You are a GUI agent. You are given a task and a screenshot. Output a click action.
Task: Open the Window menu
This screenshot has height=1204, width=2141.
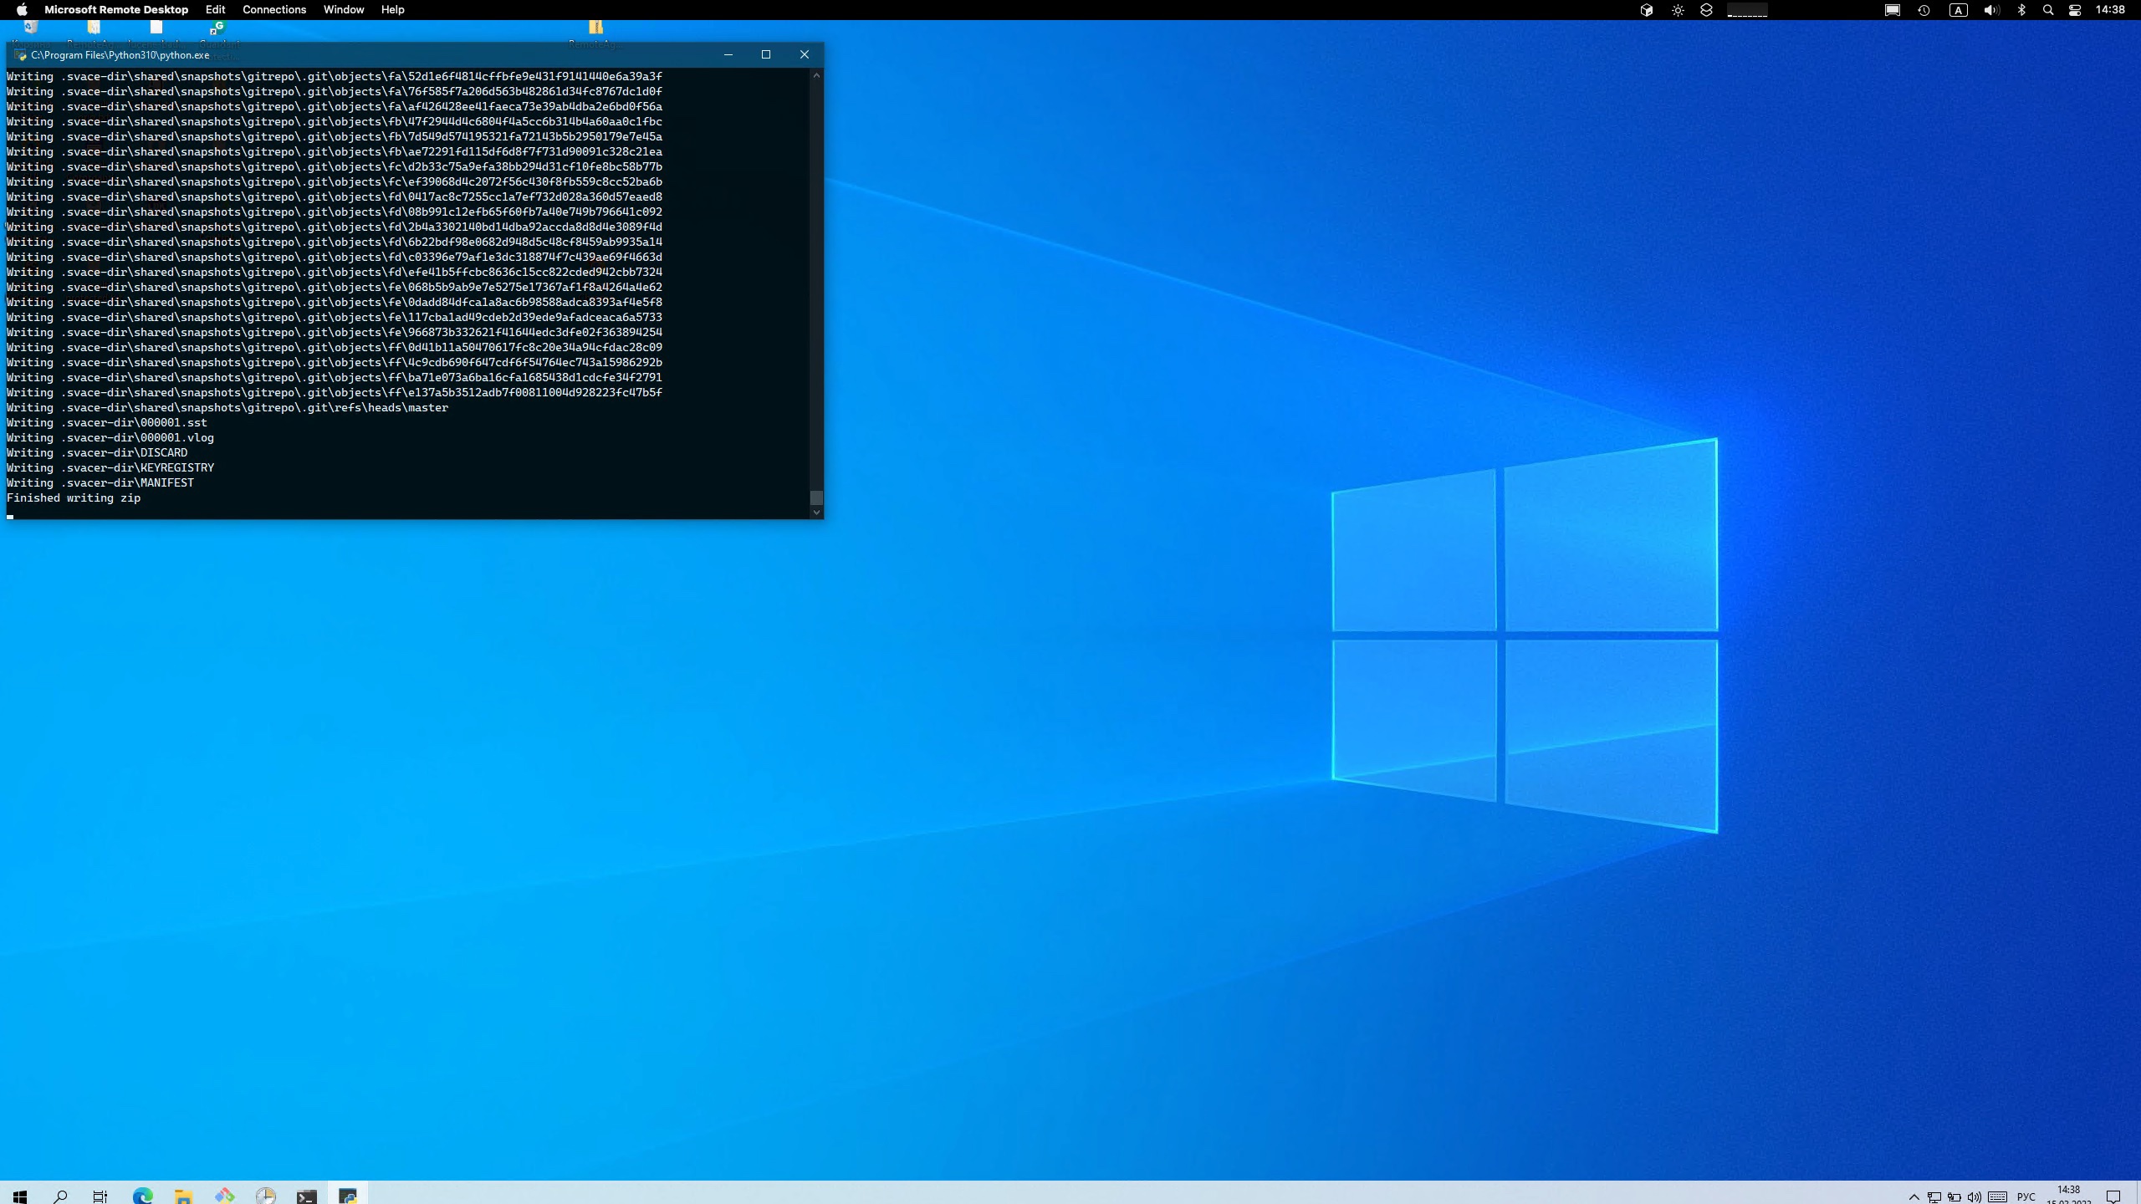(x=344, y=10)
